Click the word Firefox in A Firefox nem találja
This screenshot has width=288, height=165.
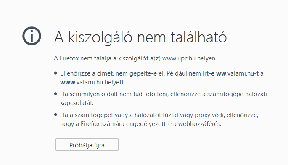coord(69,58)
